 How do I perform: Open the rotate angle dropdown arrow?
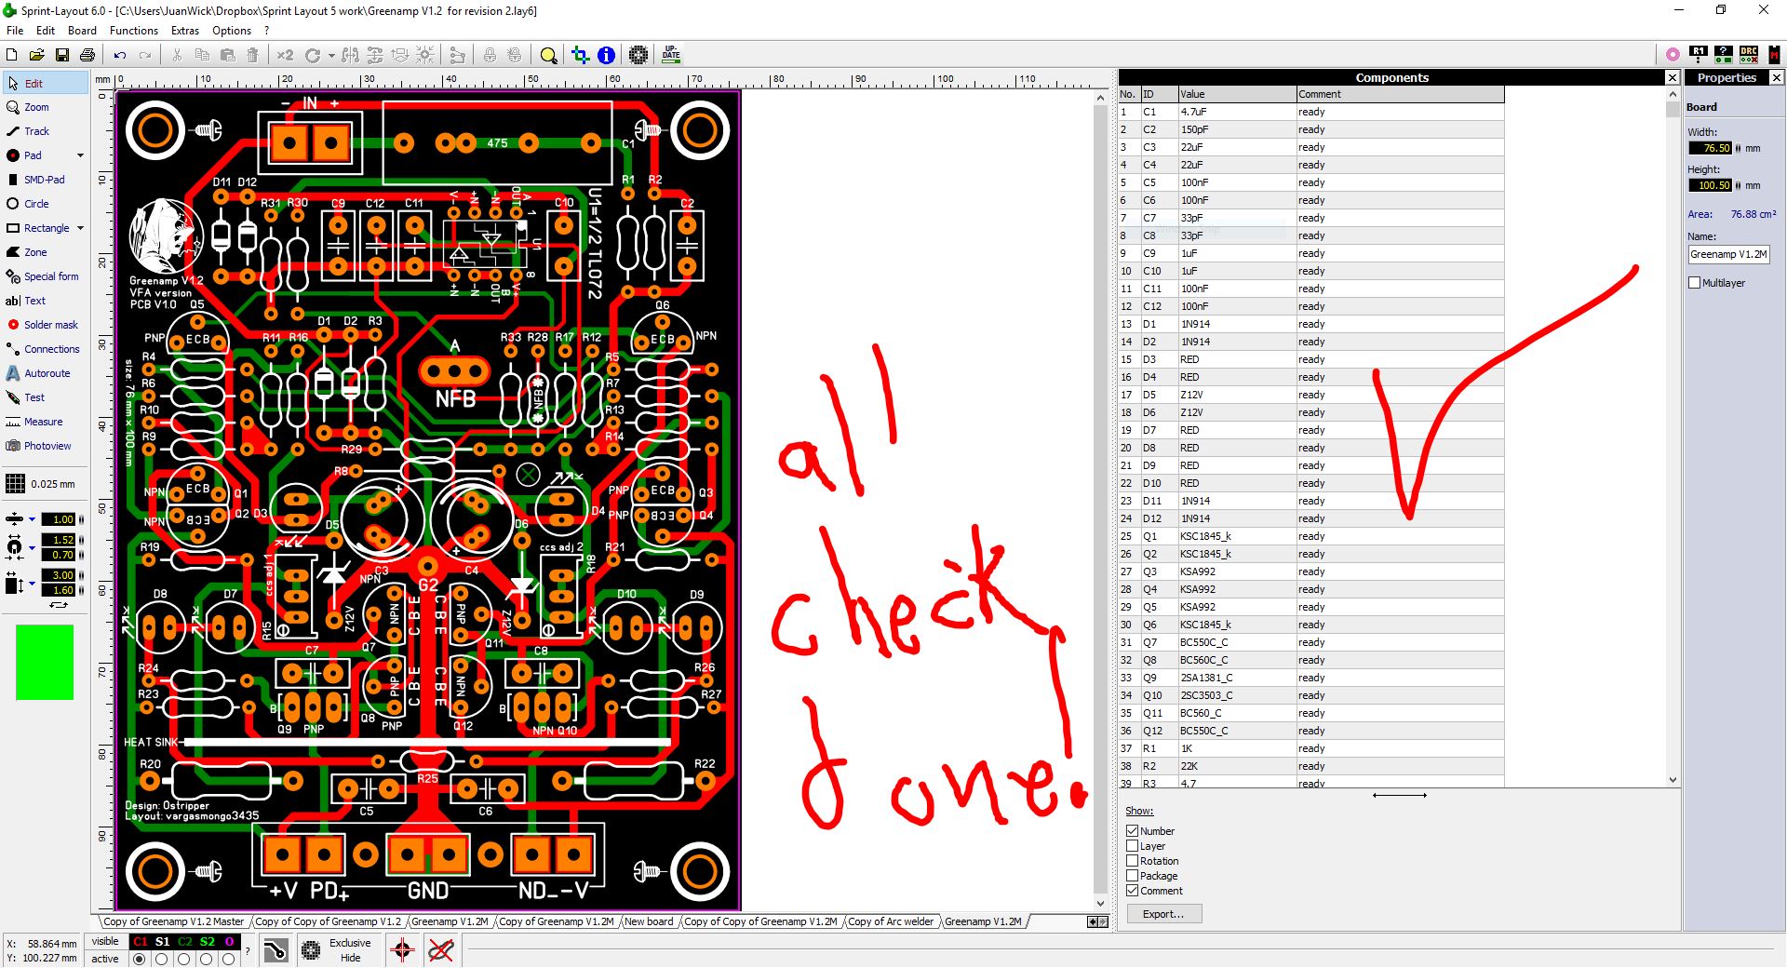(331, 56)
